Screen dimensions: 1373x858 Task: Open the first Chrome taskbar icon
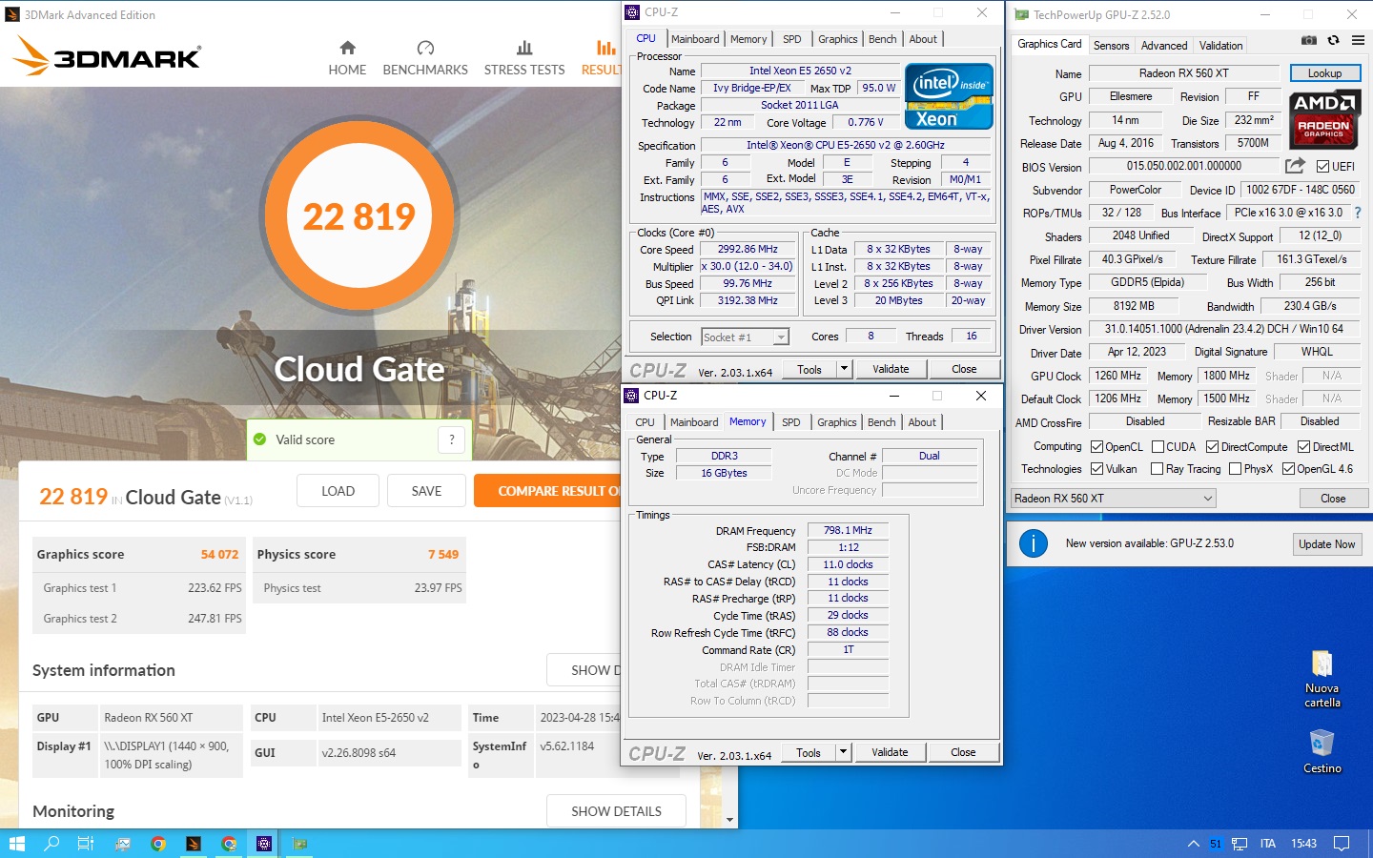coord(158,844)
